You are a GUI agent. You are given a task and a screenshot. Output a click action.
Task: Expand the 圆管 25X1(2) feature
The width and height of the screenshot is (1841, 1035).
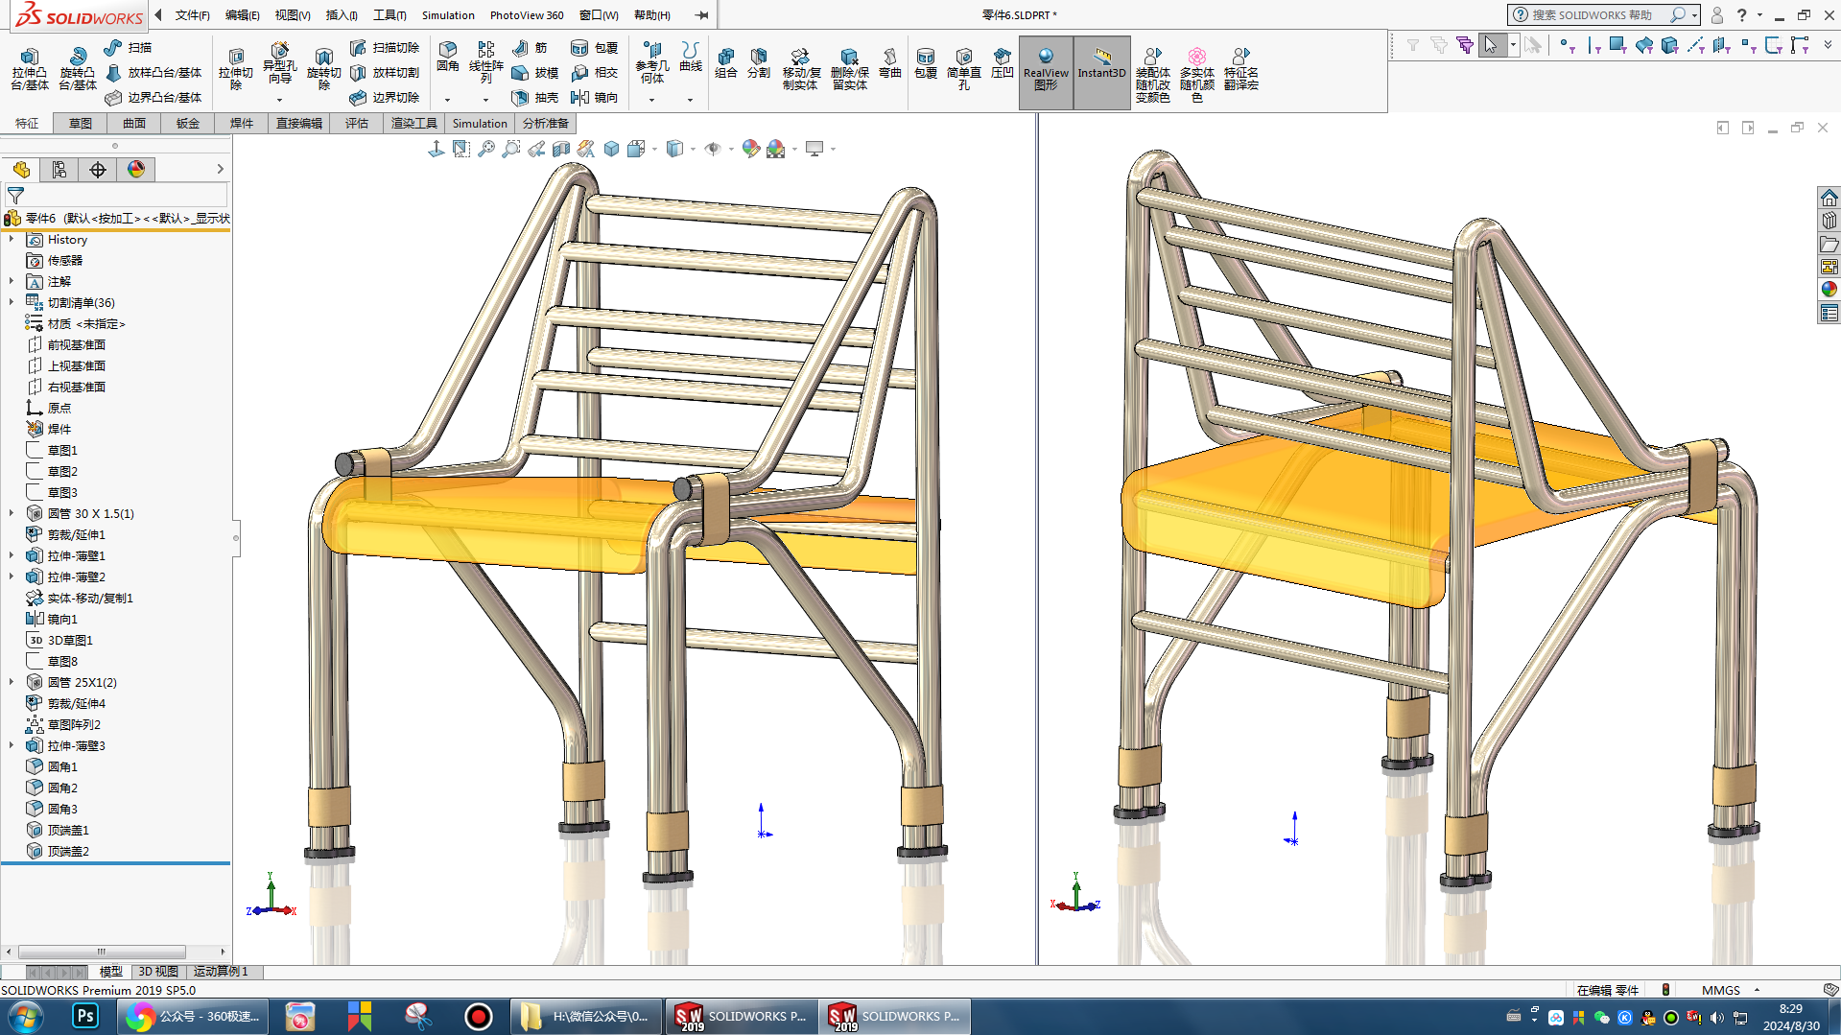tap(12, 682)
